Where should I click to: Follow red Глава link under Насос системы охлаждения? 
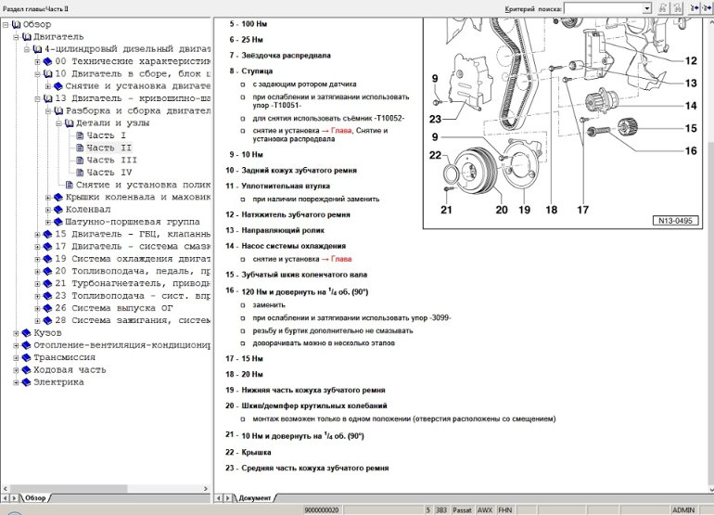click(x=341, y=259)
